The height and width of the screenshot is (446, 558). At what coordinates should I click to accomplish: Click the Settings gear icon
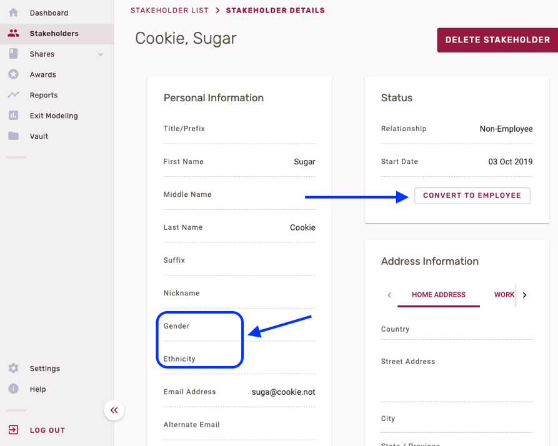coord(13,369)
